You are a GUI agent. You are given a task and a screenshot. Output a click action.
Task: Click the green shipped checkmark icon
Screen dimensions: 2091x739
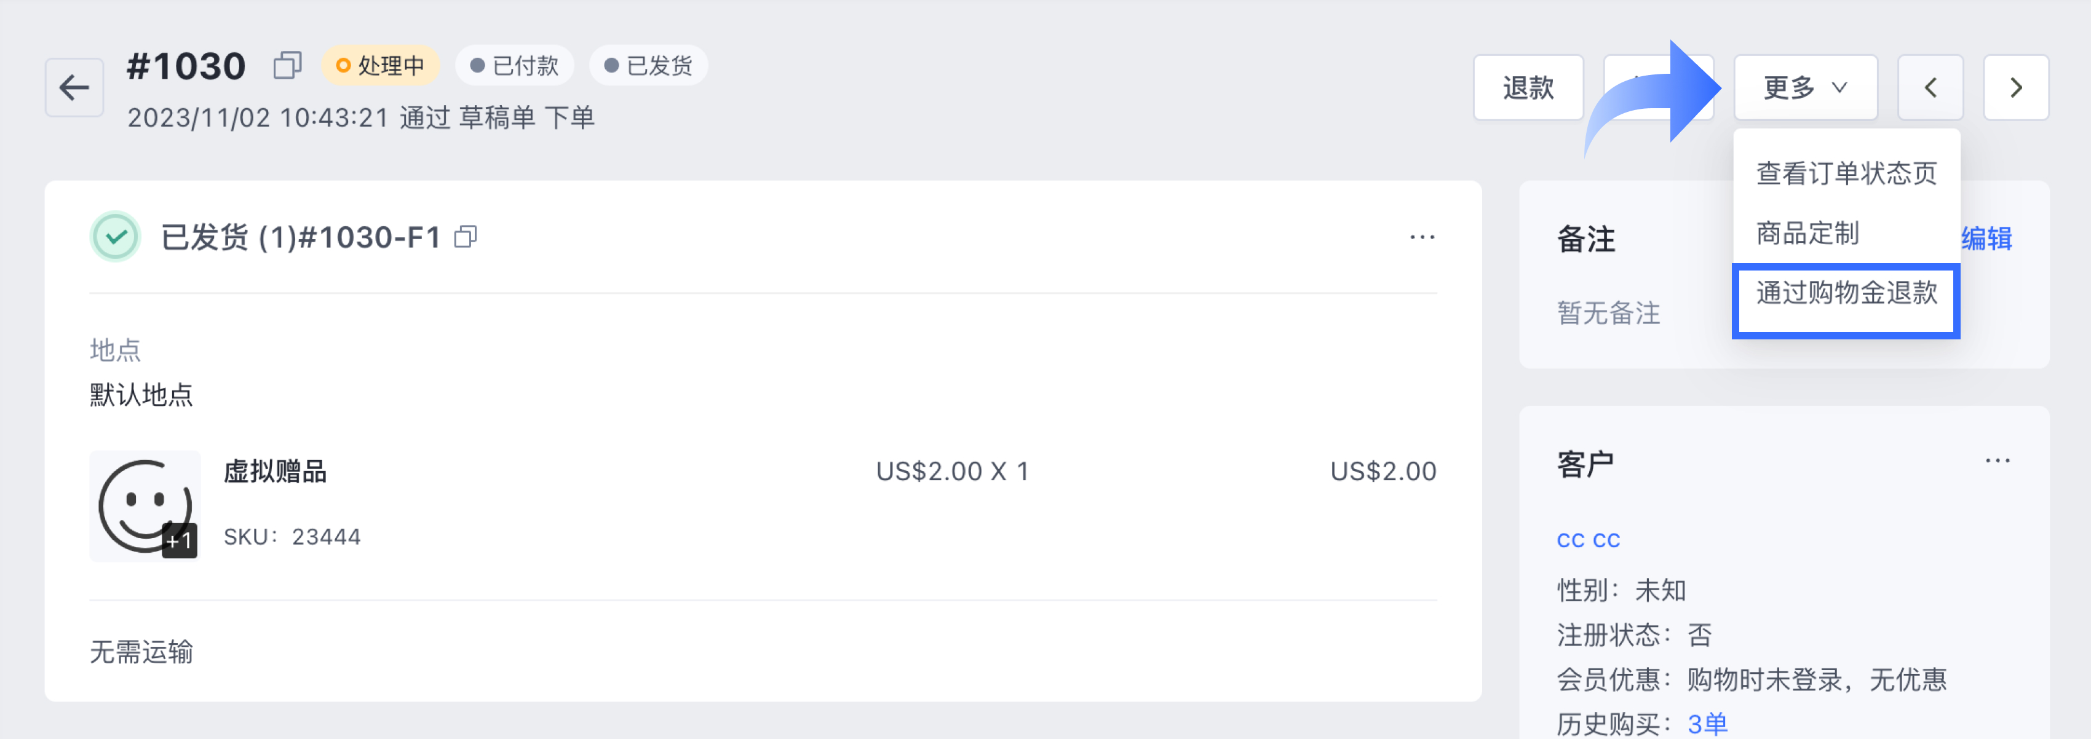[115, 236]
